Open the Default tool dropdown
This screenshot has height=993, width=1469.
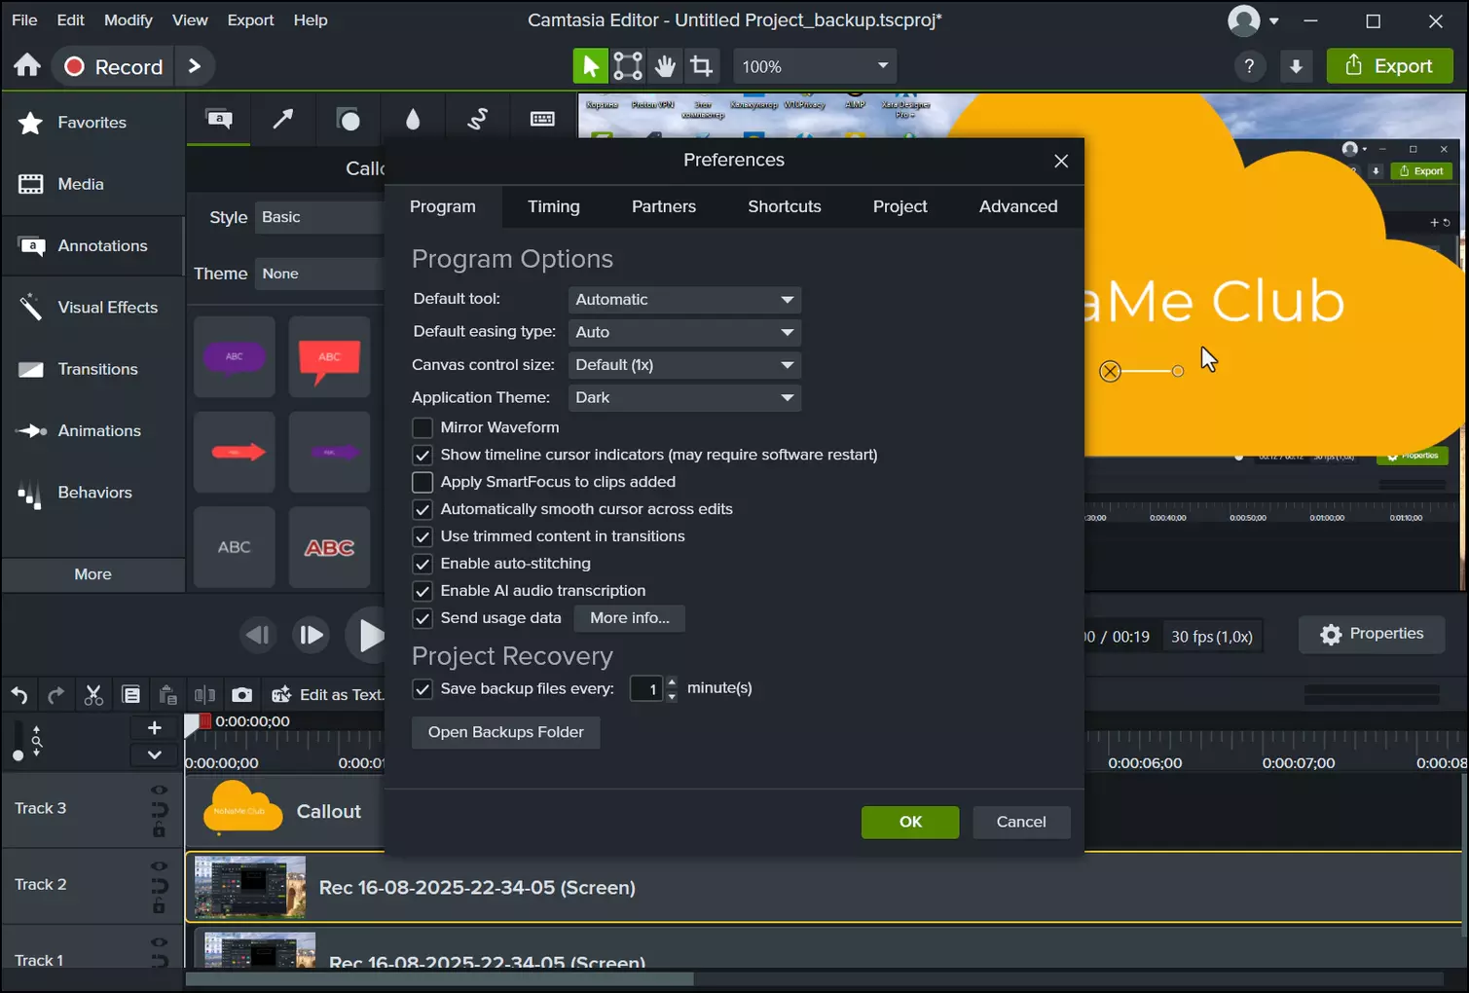coord(684,300)
